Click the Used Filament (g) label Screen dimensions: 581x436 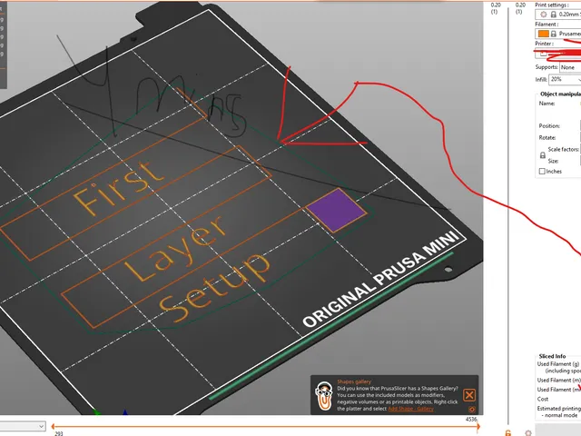coord(558,364)
